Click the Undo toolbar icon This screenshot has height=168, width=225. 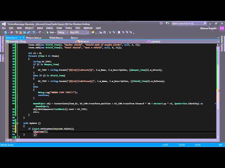34,33
